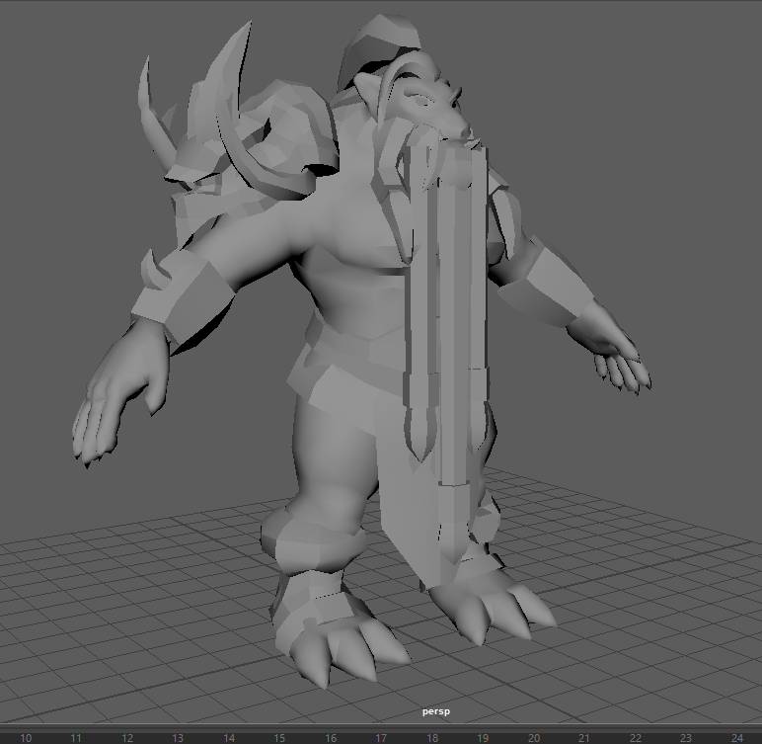This screenshot has width=762, height=744.
Task: Move playhead to frame 19
Action: (482, 738)
